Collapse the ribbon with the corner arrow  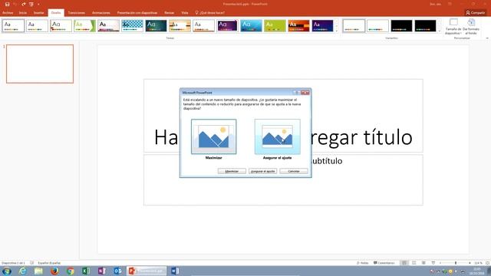point(487,38)
